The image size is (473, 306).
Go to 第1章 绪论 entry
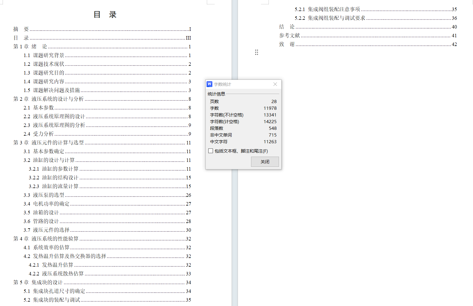pyautogui.click(x=102, y=47)
